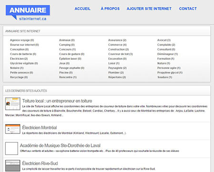Open Ajouter Site Internet page
Viewport: 214px width, 172px height.
149,9
